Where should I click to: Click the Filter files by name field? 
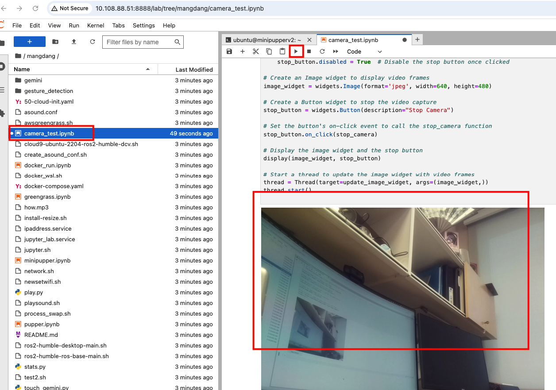(x=139, y=42)
